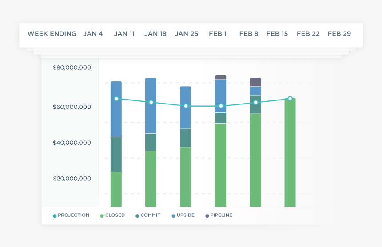Click the blue upside segment of second bar
Screen dimensions: 382x247
[151, 105]
